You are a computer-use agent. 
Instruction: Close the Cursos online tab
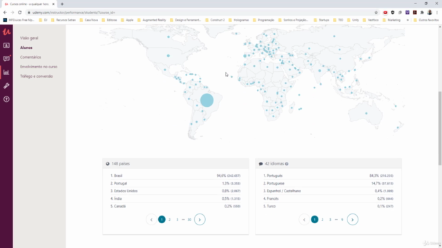[x=53, y=4]
